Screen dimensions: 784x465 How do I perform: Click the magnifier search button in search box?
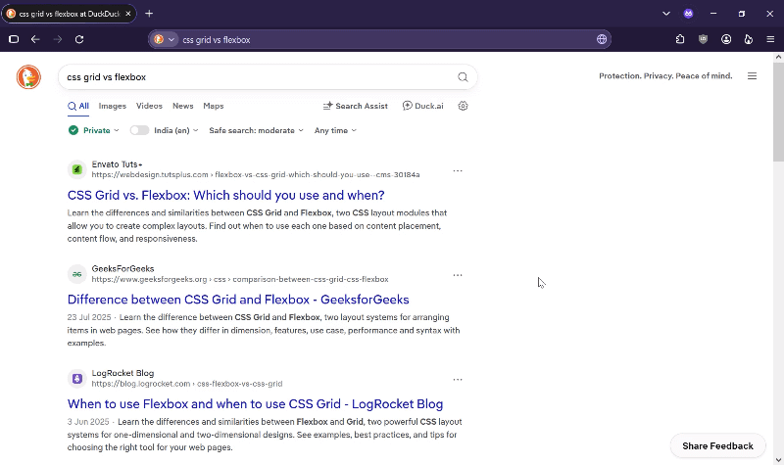point(463,77)
